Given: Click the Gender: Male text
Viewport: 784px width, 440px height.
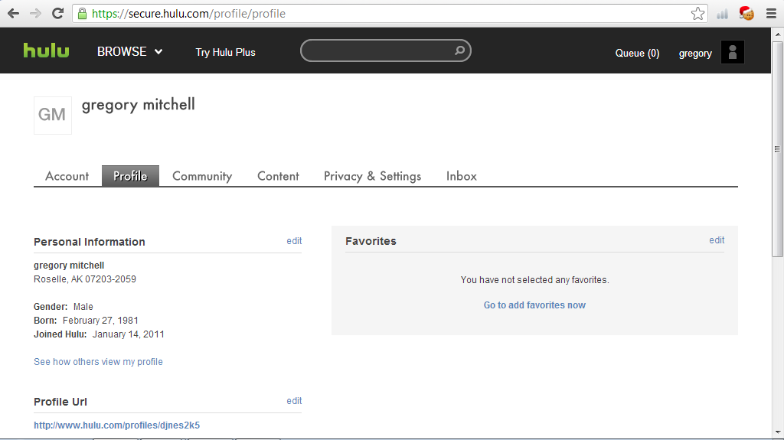Looking at the screenshot, I should click(63, 307).
